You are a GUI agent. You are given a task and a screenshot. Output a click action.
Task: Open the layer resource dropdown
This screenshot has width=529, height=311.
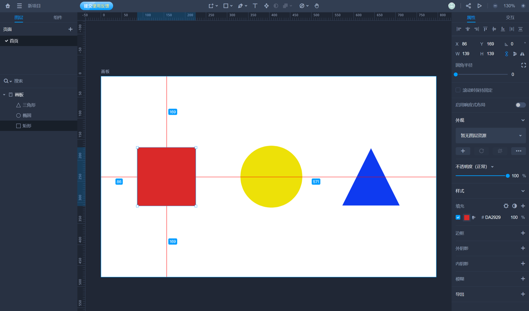coord(490,136)
